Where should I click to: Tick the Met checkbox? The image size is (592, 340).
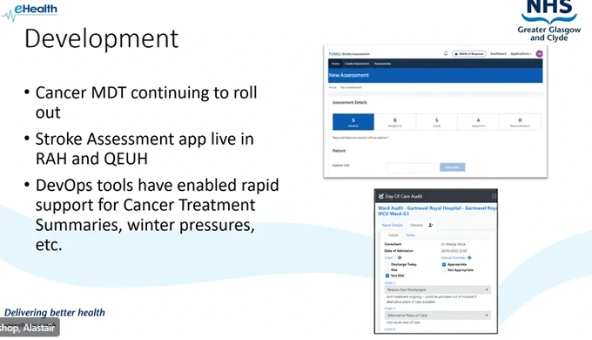click(x=387, y=270)
